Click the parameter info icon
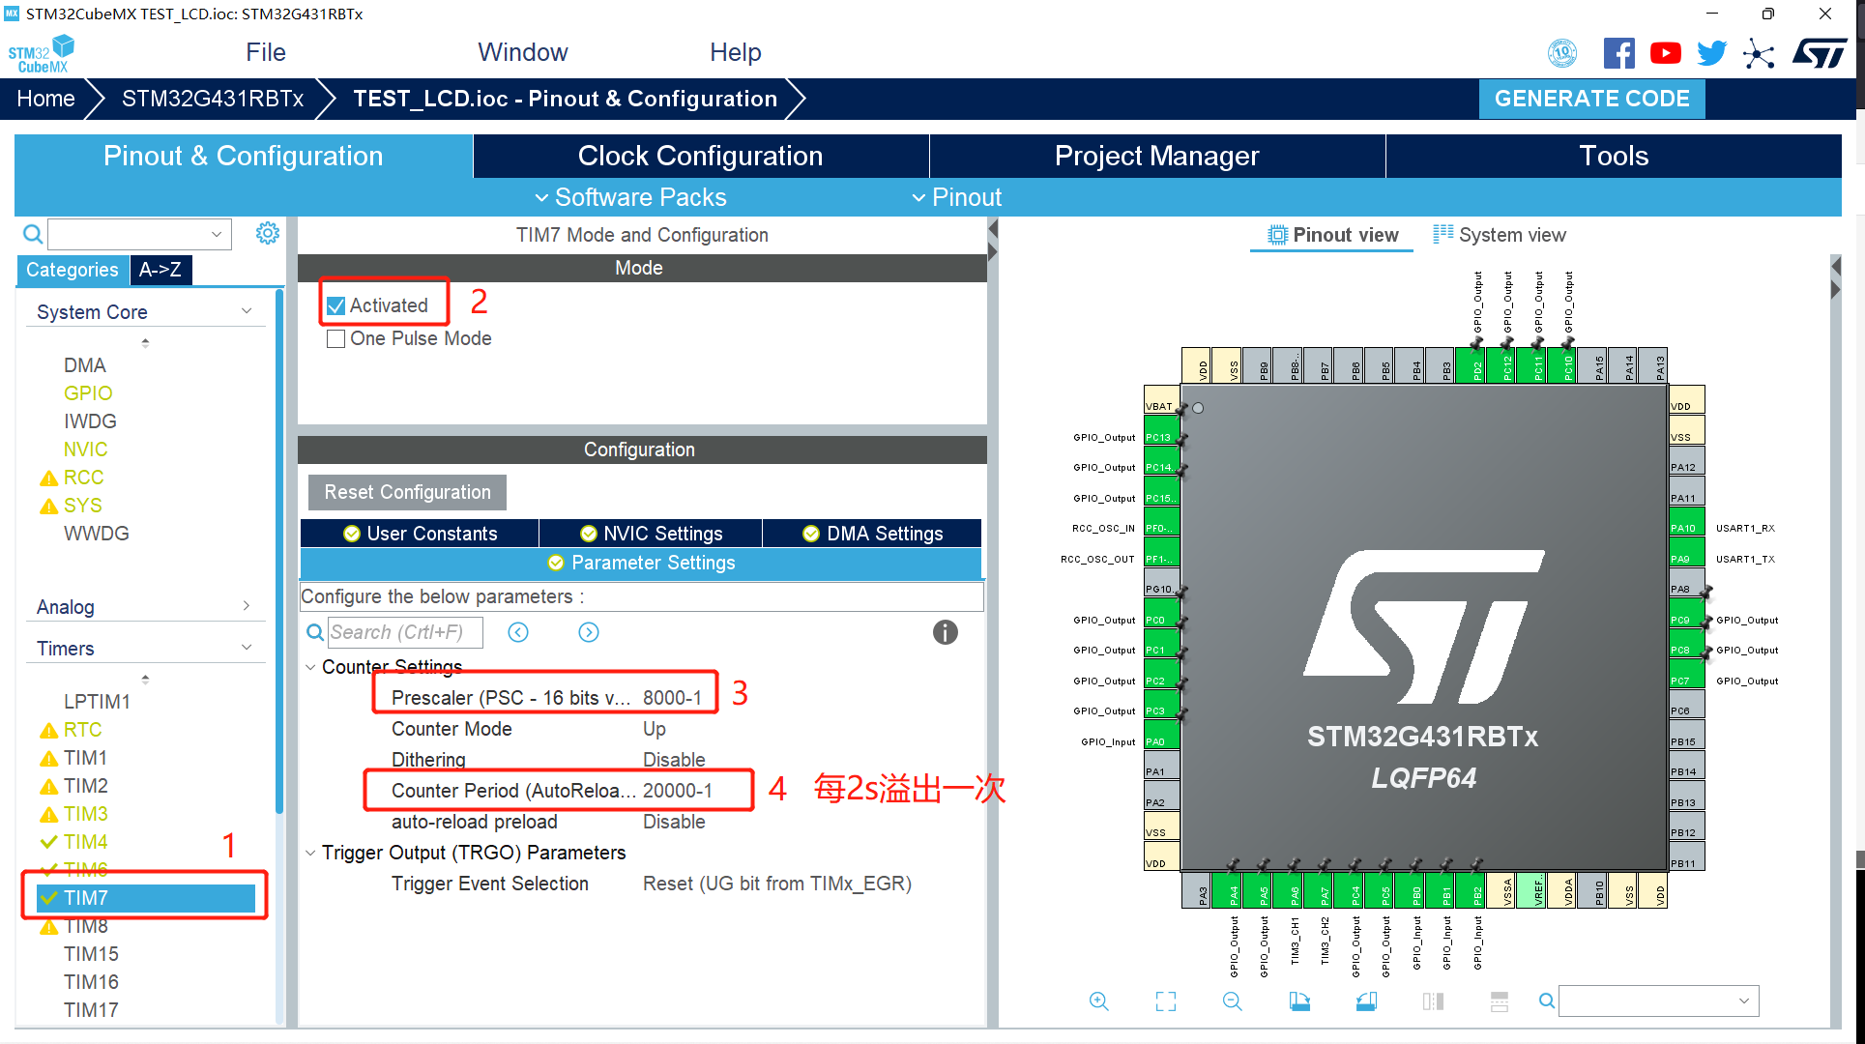Viewport: 1865px width, 1044px height. [x=945, y=632]
